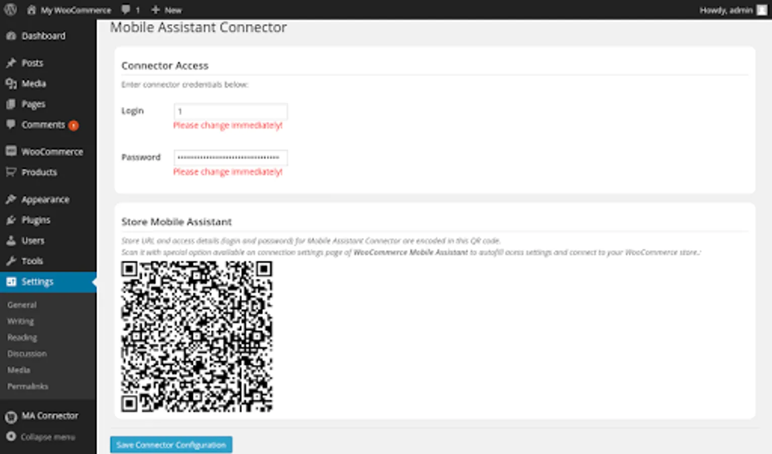772x454 pixels.
Task: Select the Settings menu item
Action: pyautogui.click(x=48, y=281)
